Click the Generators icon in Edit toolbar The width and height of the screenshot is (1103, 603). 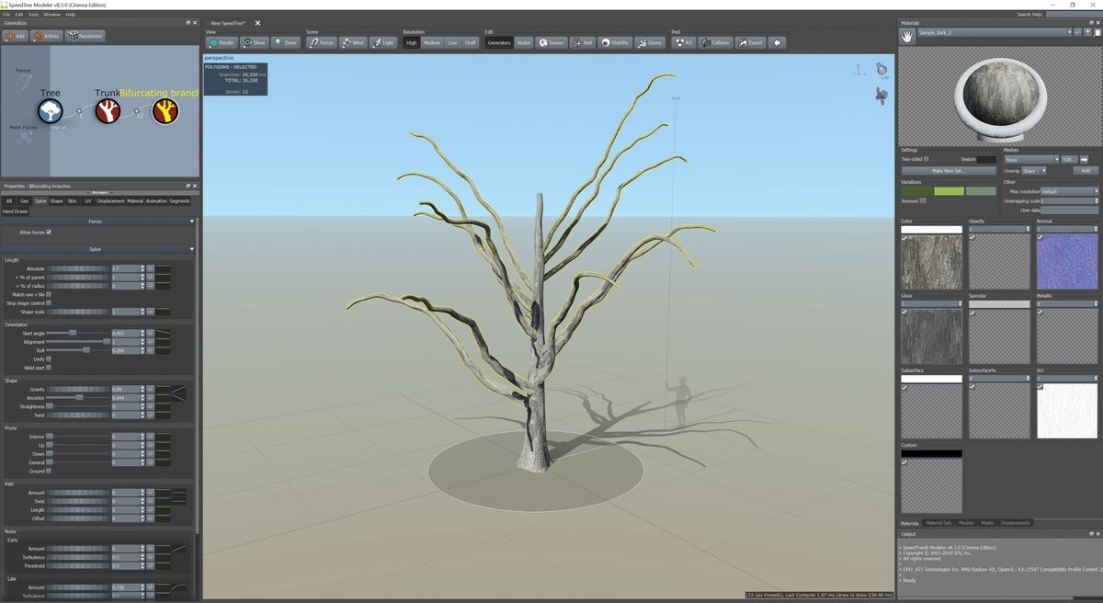coord(499,41)
